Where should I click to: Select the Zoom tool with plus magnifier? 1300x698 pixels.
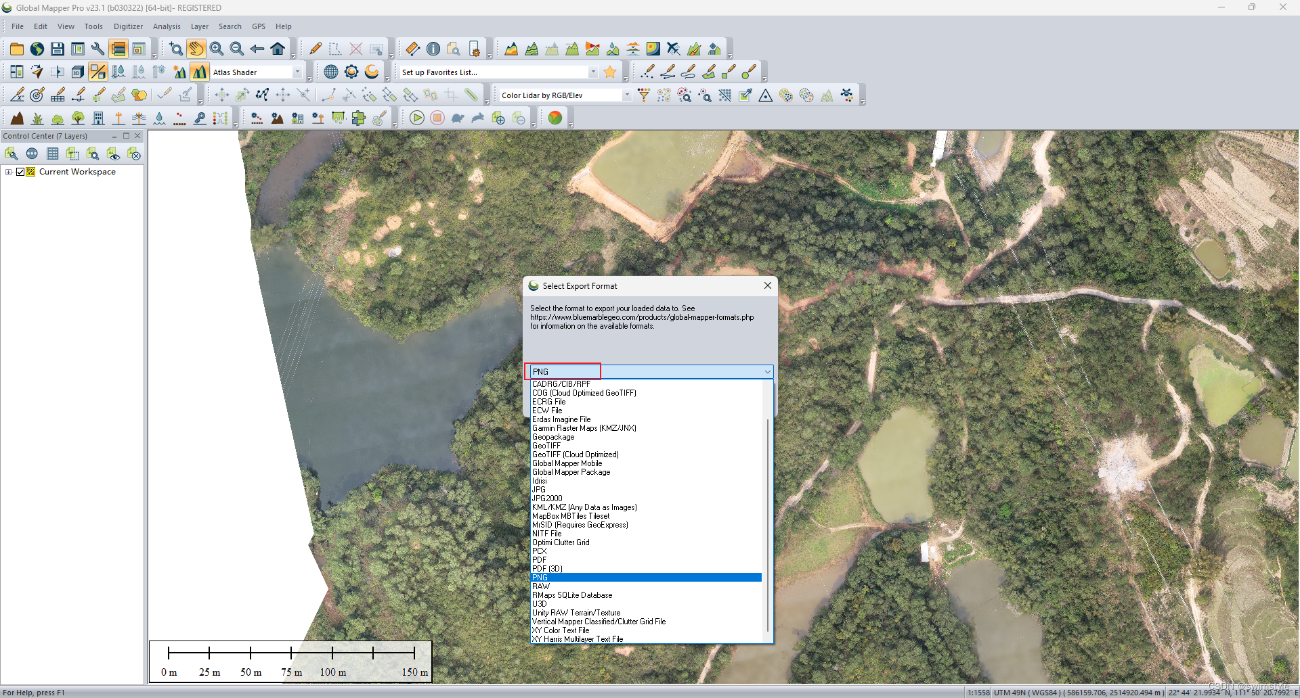click(x=176, y=49)
